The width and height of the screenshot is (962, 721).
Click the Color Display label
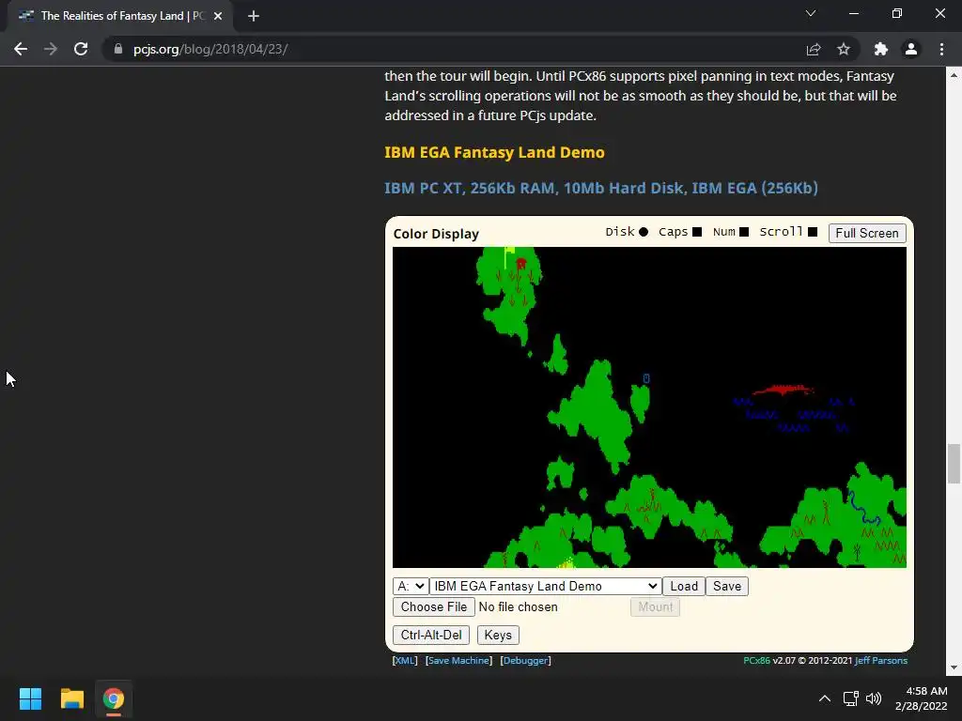[x=436, y=234]
